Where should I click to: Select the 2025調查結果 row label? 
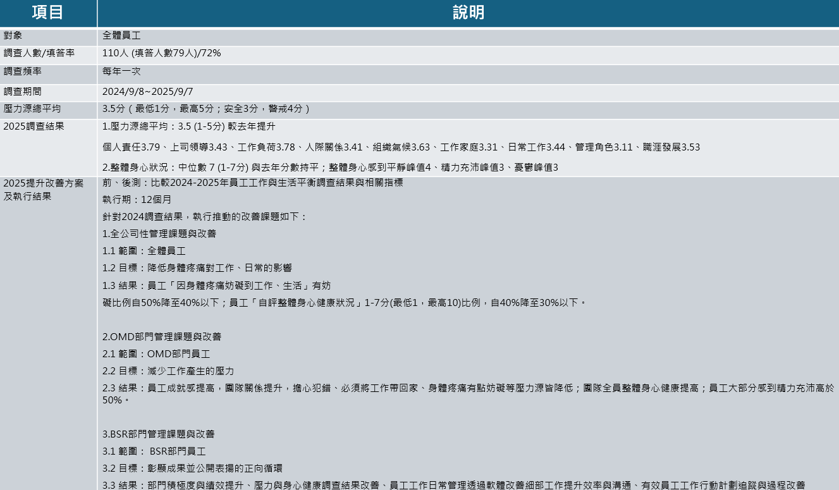point(34,126)
